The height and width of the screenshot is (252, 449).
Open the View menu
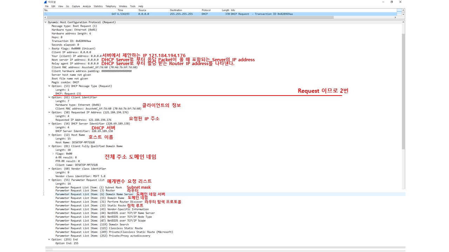[x=61, y=6]
